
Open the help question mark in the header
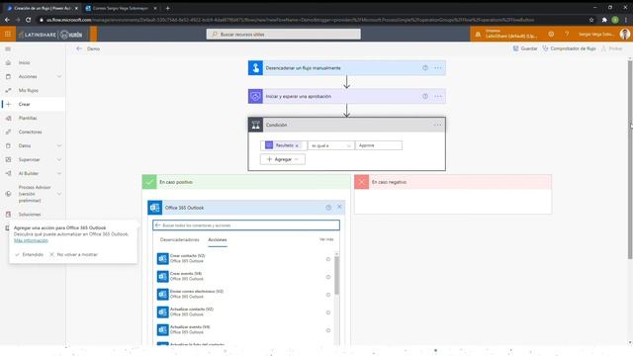click(567, 35)
